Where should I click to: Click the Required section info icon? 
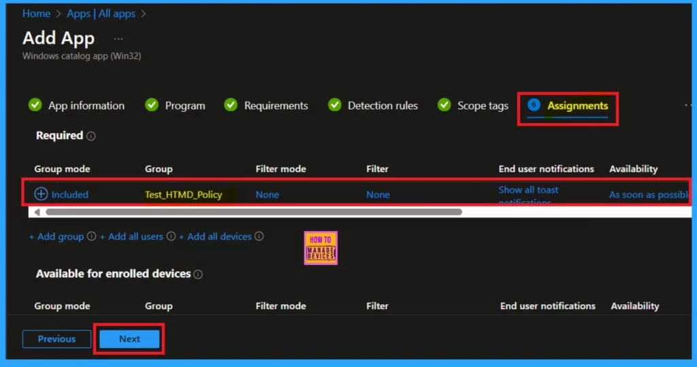[91, 136]
